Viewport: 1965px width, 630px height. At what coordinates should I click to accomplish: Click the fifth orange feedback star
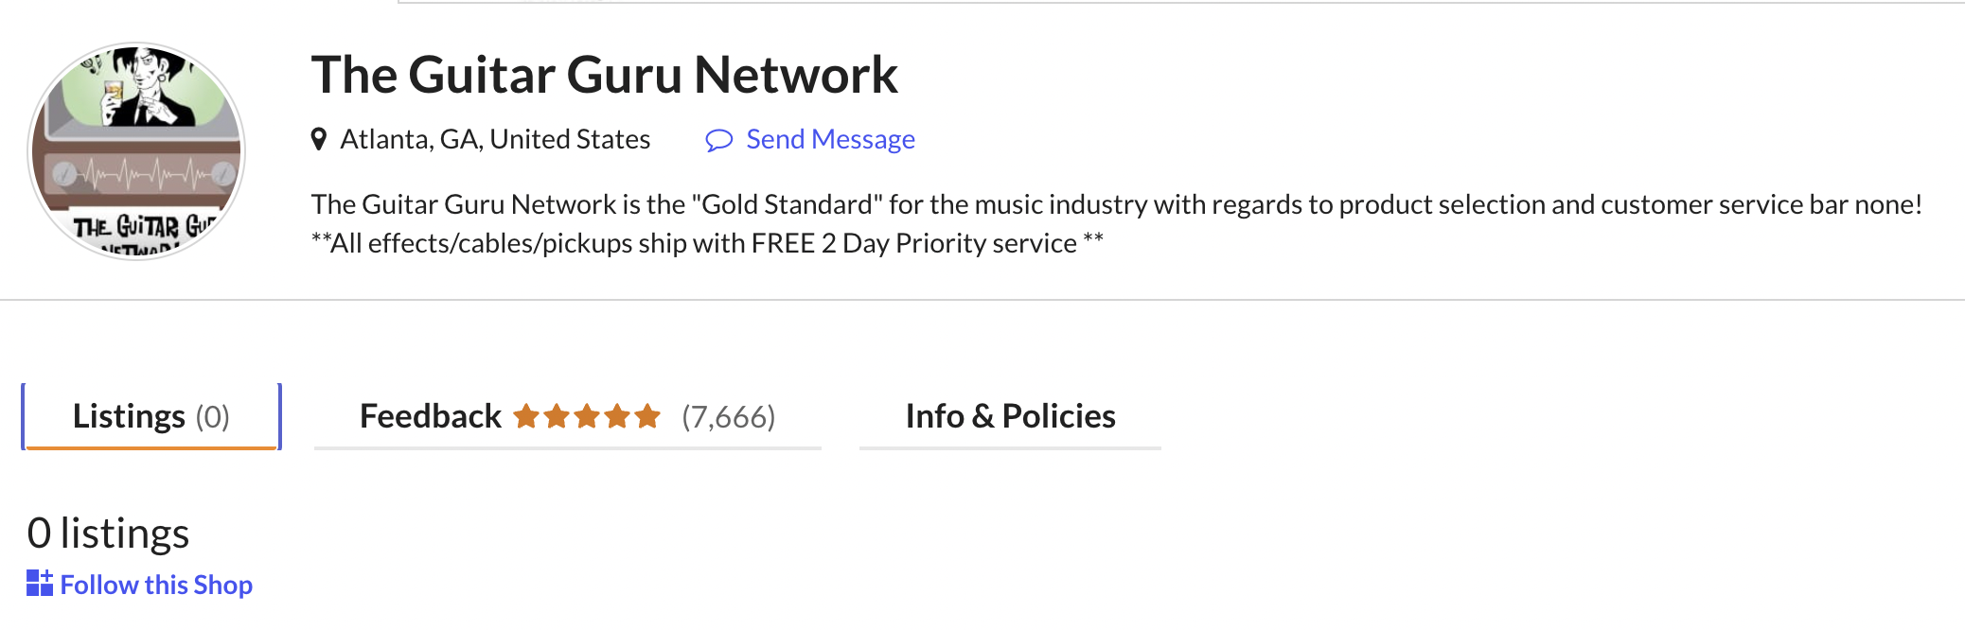(x=647, y=416)
